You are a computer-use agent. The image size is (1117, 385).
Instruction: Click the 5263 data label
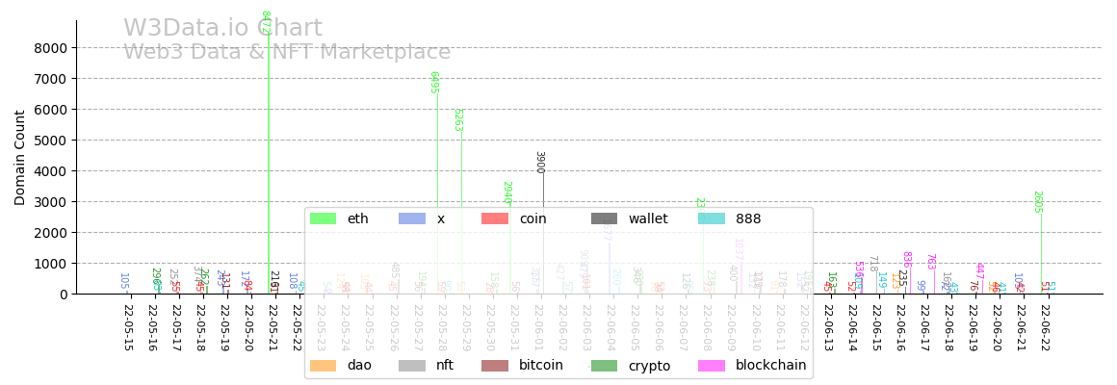458,120
